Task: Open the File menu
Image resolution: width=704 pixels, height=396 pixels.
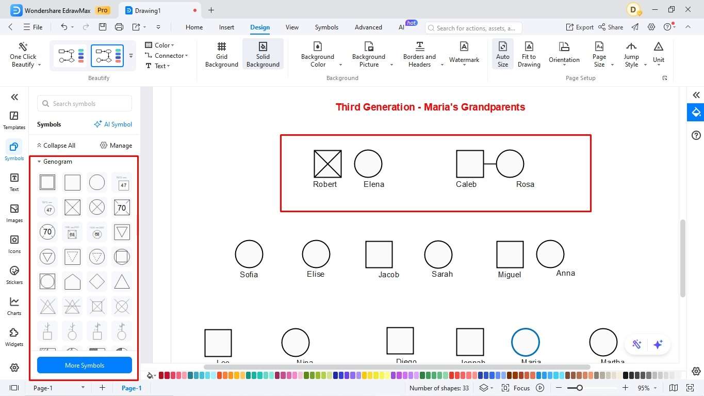Action: (x=33, y=27)
